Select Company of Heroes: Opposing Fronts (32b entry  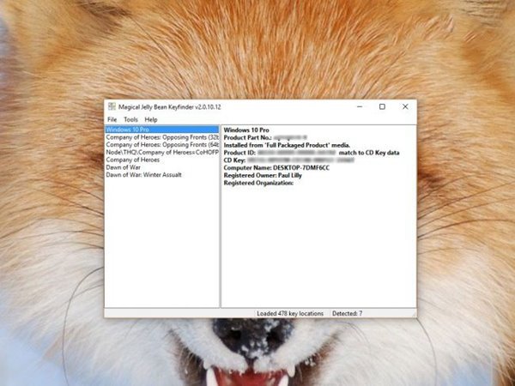[x=162, y=137]
